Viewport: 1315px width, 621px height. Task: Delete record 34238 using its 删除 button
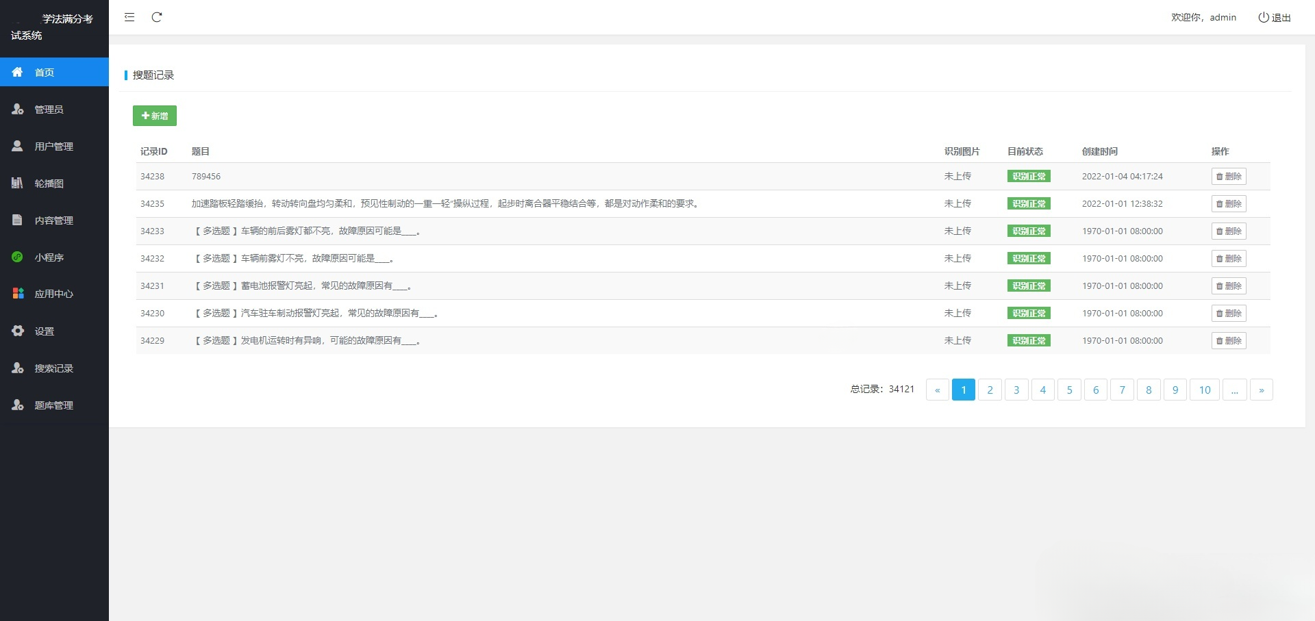point(1229,177)
